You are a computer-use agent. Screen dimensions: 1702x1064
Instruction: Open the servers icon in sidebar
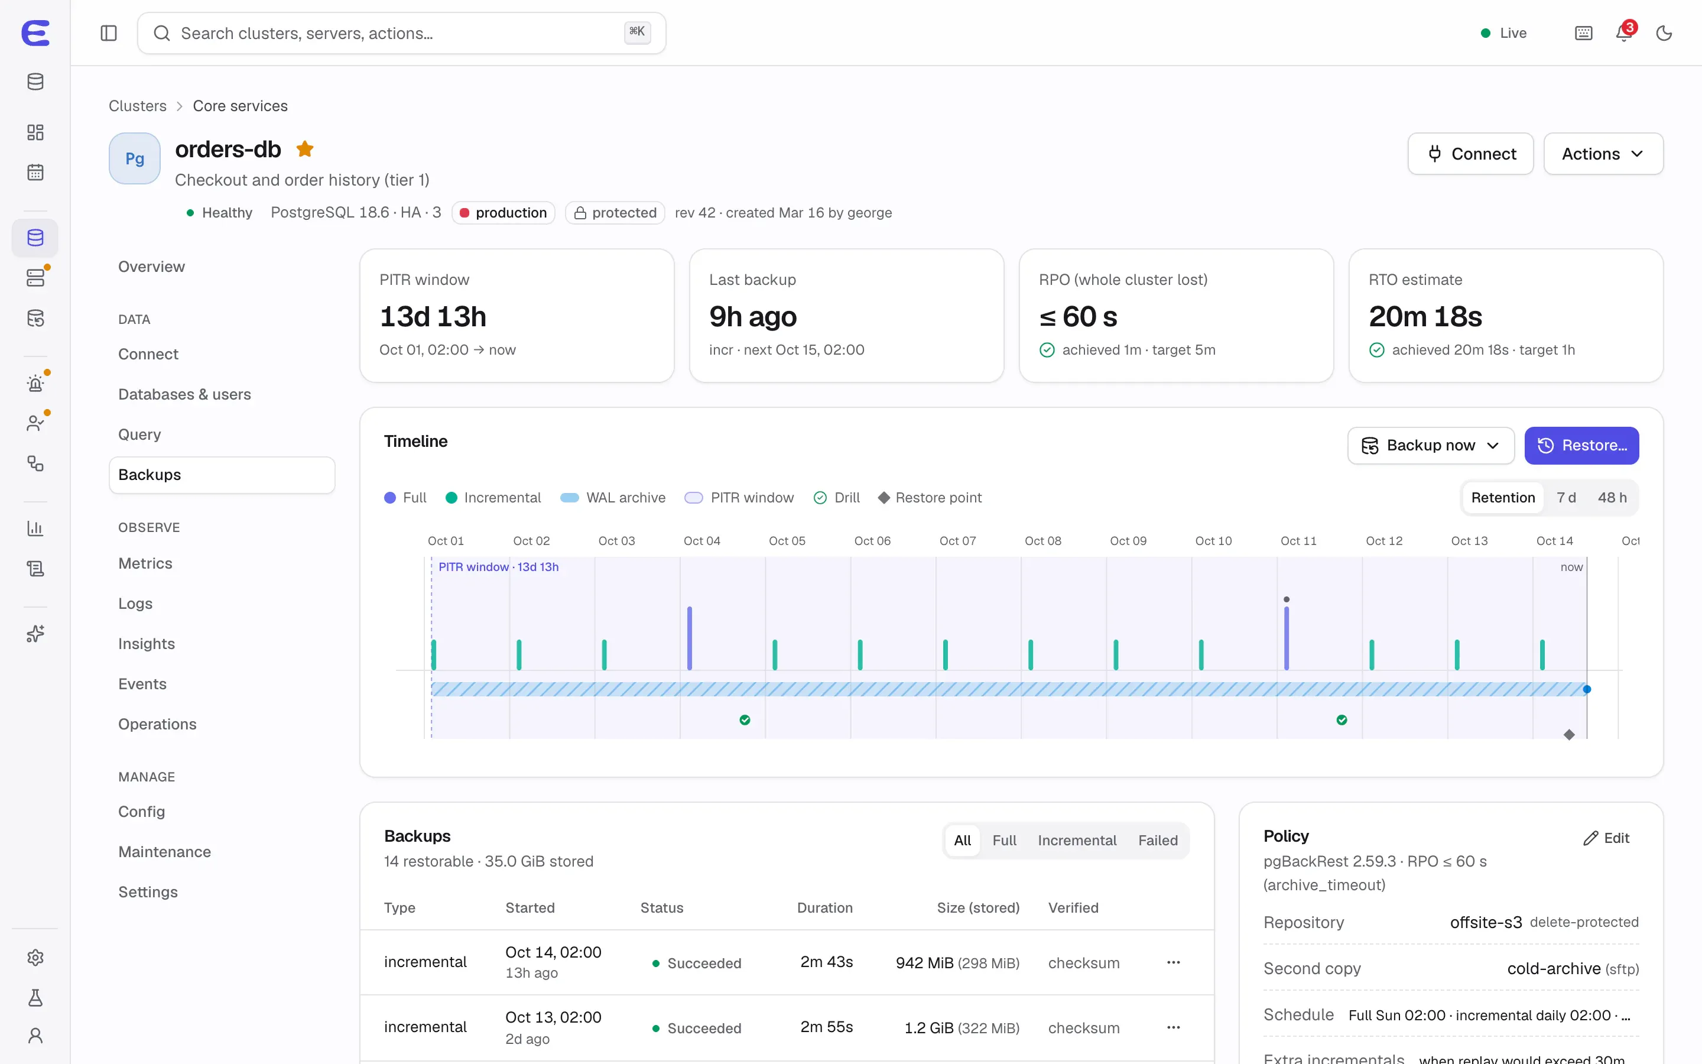(35, 278)
